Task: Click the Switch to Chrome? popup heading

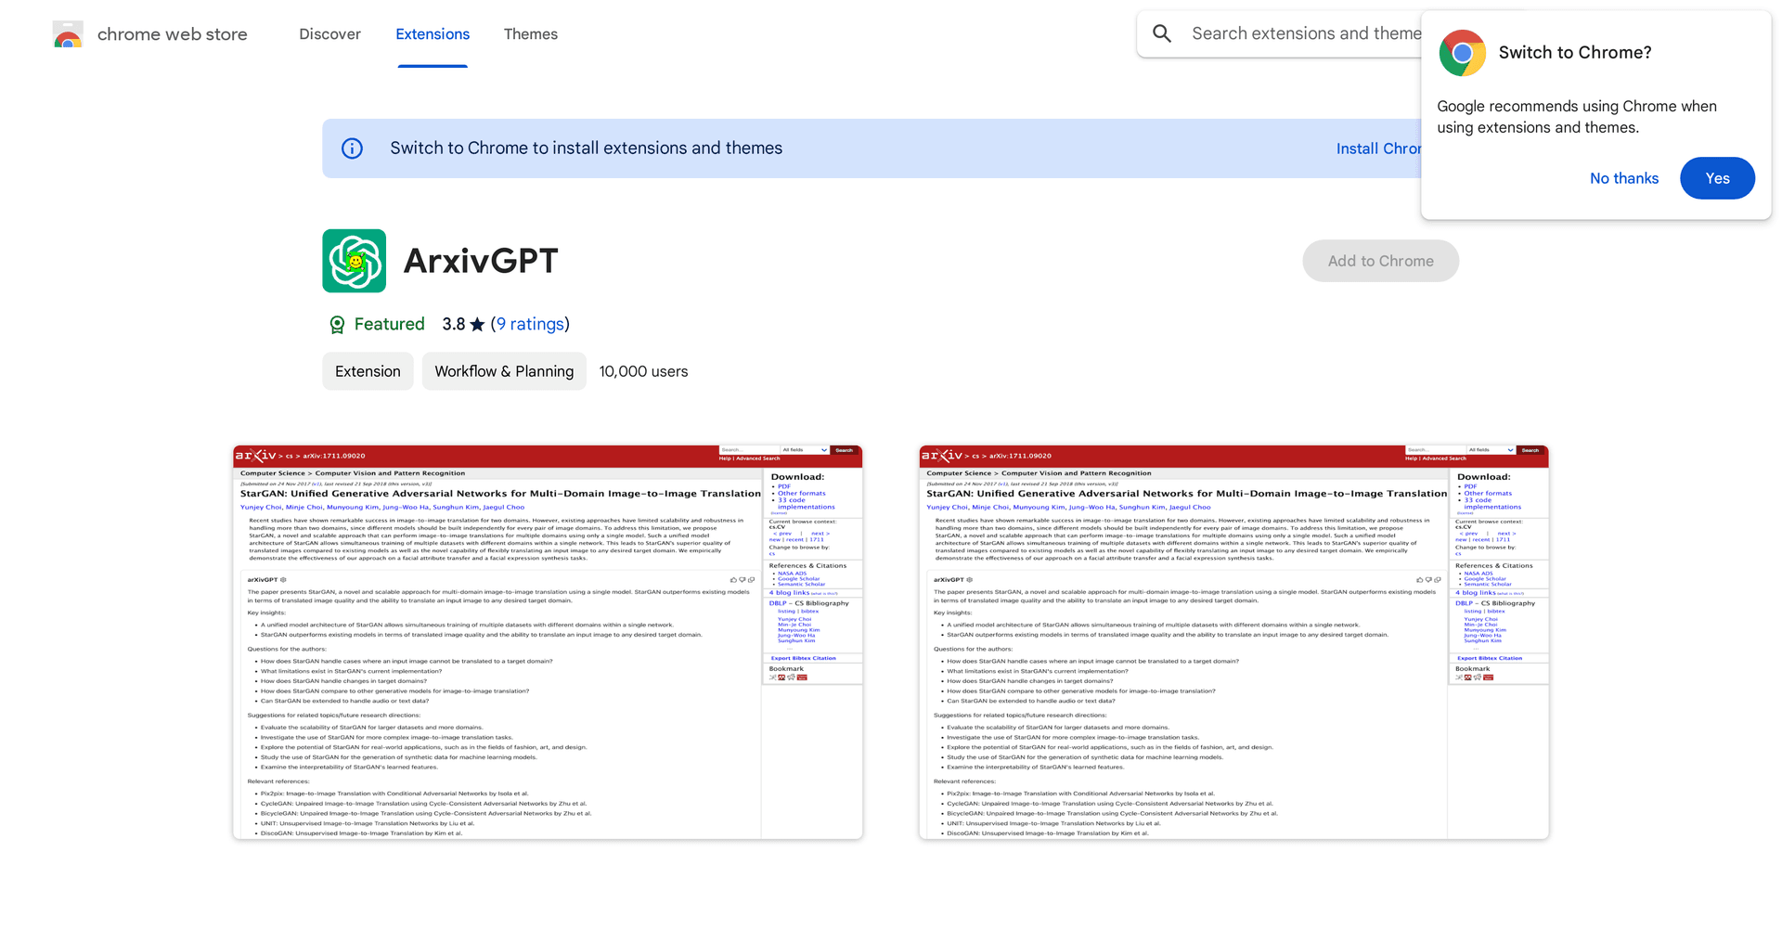Action: (x=1575, y=53)
